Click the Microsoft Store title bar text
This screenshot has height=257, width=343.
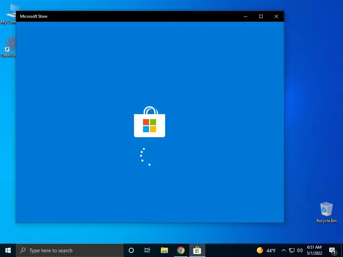[34, 16]
